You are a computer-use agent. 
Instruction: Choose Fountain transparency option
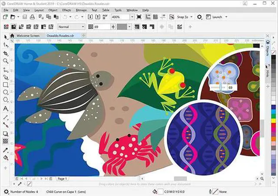21,27
